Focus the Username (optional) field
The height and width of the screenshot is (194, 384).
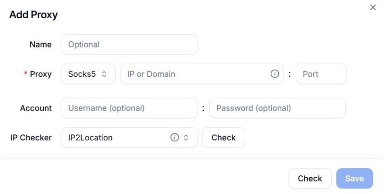129,108
